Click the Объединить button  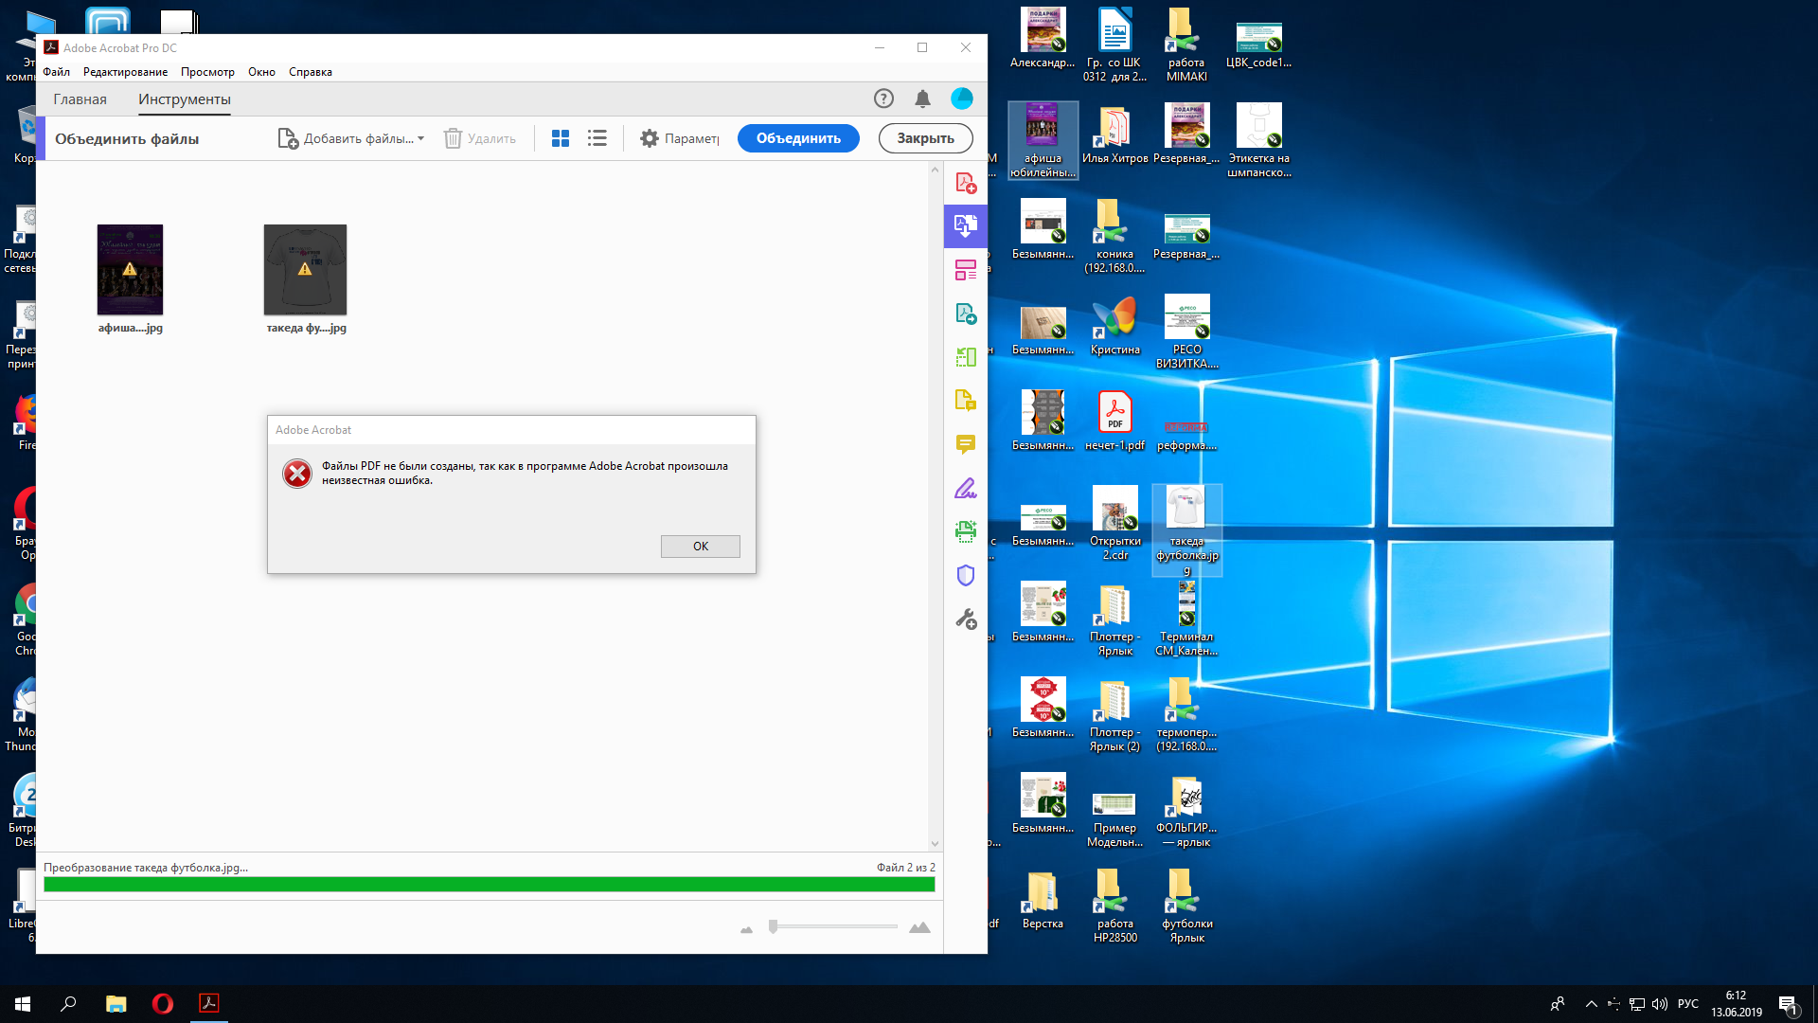(x=798, y=138)
